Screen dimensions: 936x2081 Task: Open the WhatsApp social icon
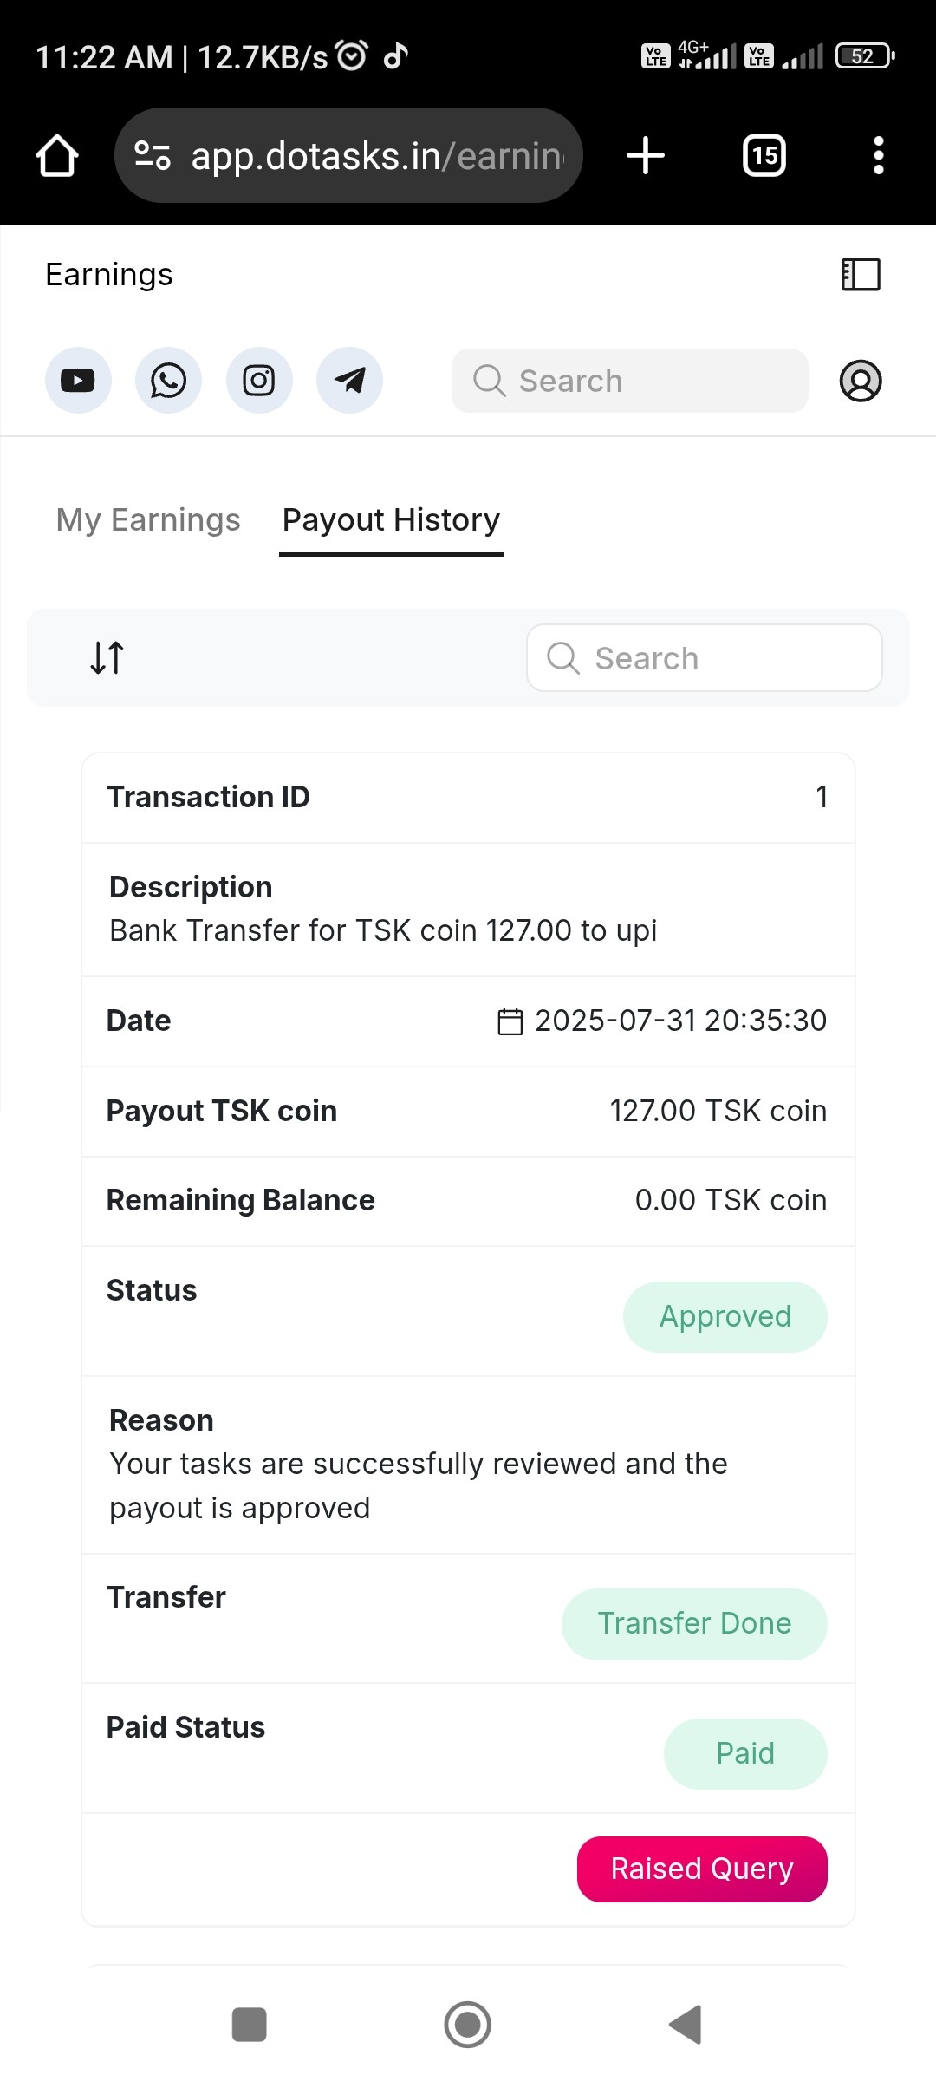[x=168, y=381]
